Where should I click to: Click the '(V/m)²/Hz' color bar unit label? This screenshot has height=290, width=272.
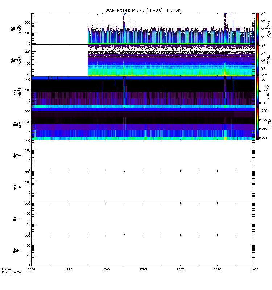tap(269, 29)
